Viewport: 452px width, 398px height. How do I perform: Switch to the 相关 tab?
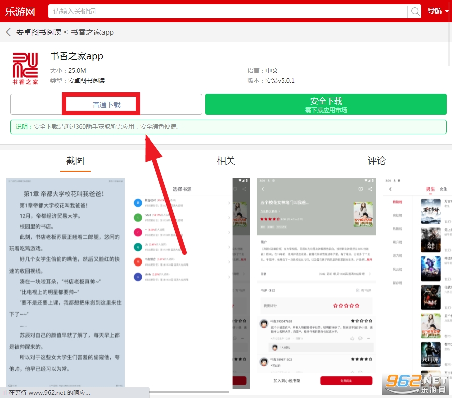[x=226, y=161]
